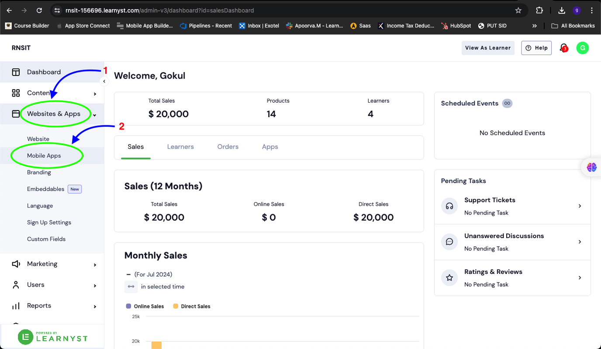Image resolution: width=601 pixels, height=349 pixels.
Task: Expand the Content menu arrow
Action: pyautogui.click(x=95, y=93)
